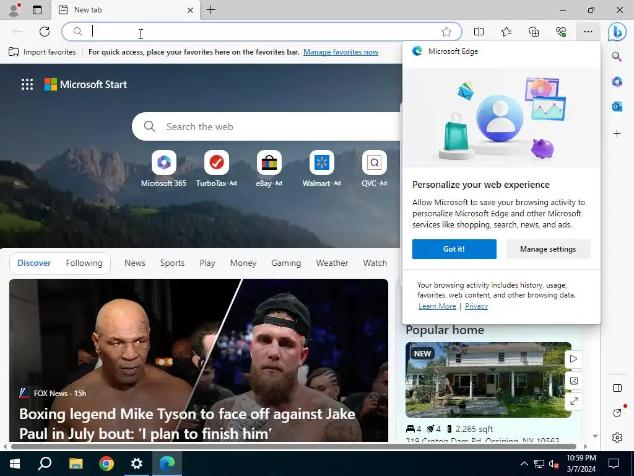Launch Google Chrome from the taskbar

click(x=106, y=464)
